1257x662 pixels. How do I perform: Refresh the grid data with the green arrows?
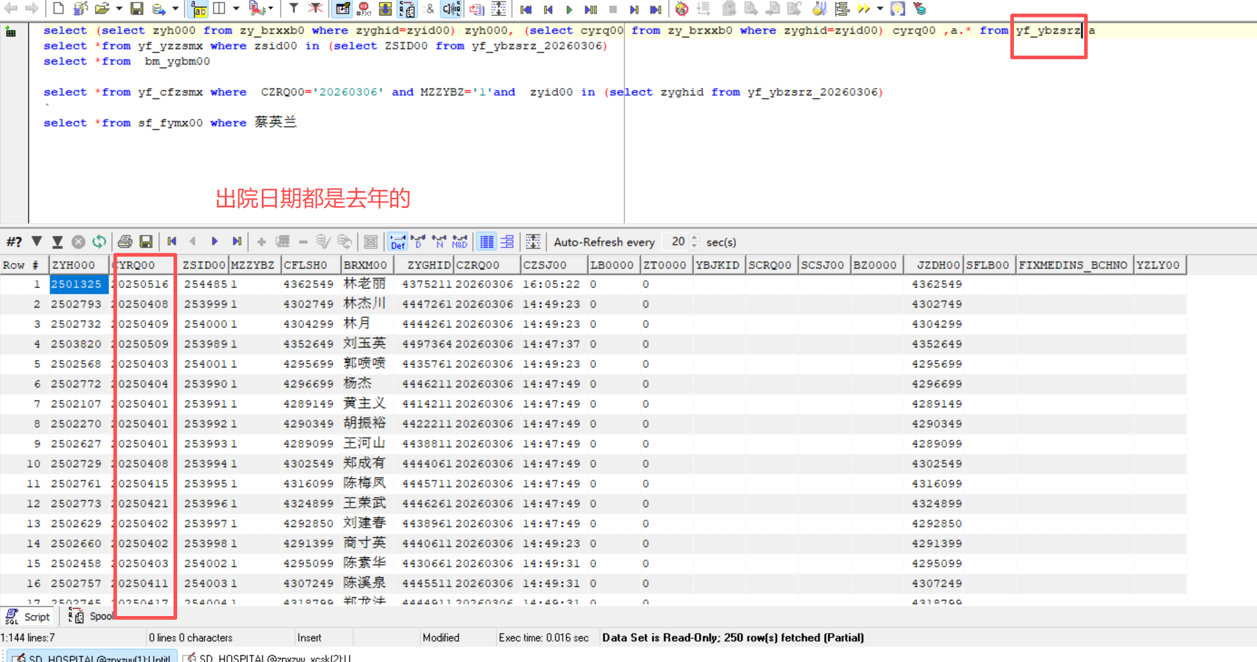pos(99,242)
